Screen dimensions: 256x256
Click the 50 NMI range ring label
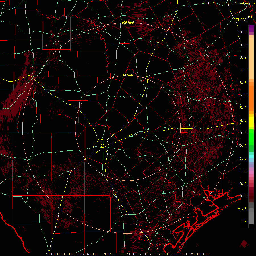pos(128,75)
